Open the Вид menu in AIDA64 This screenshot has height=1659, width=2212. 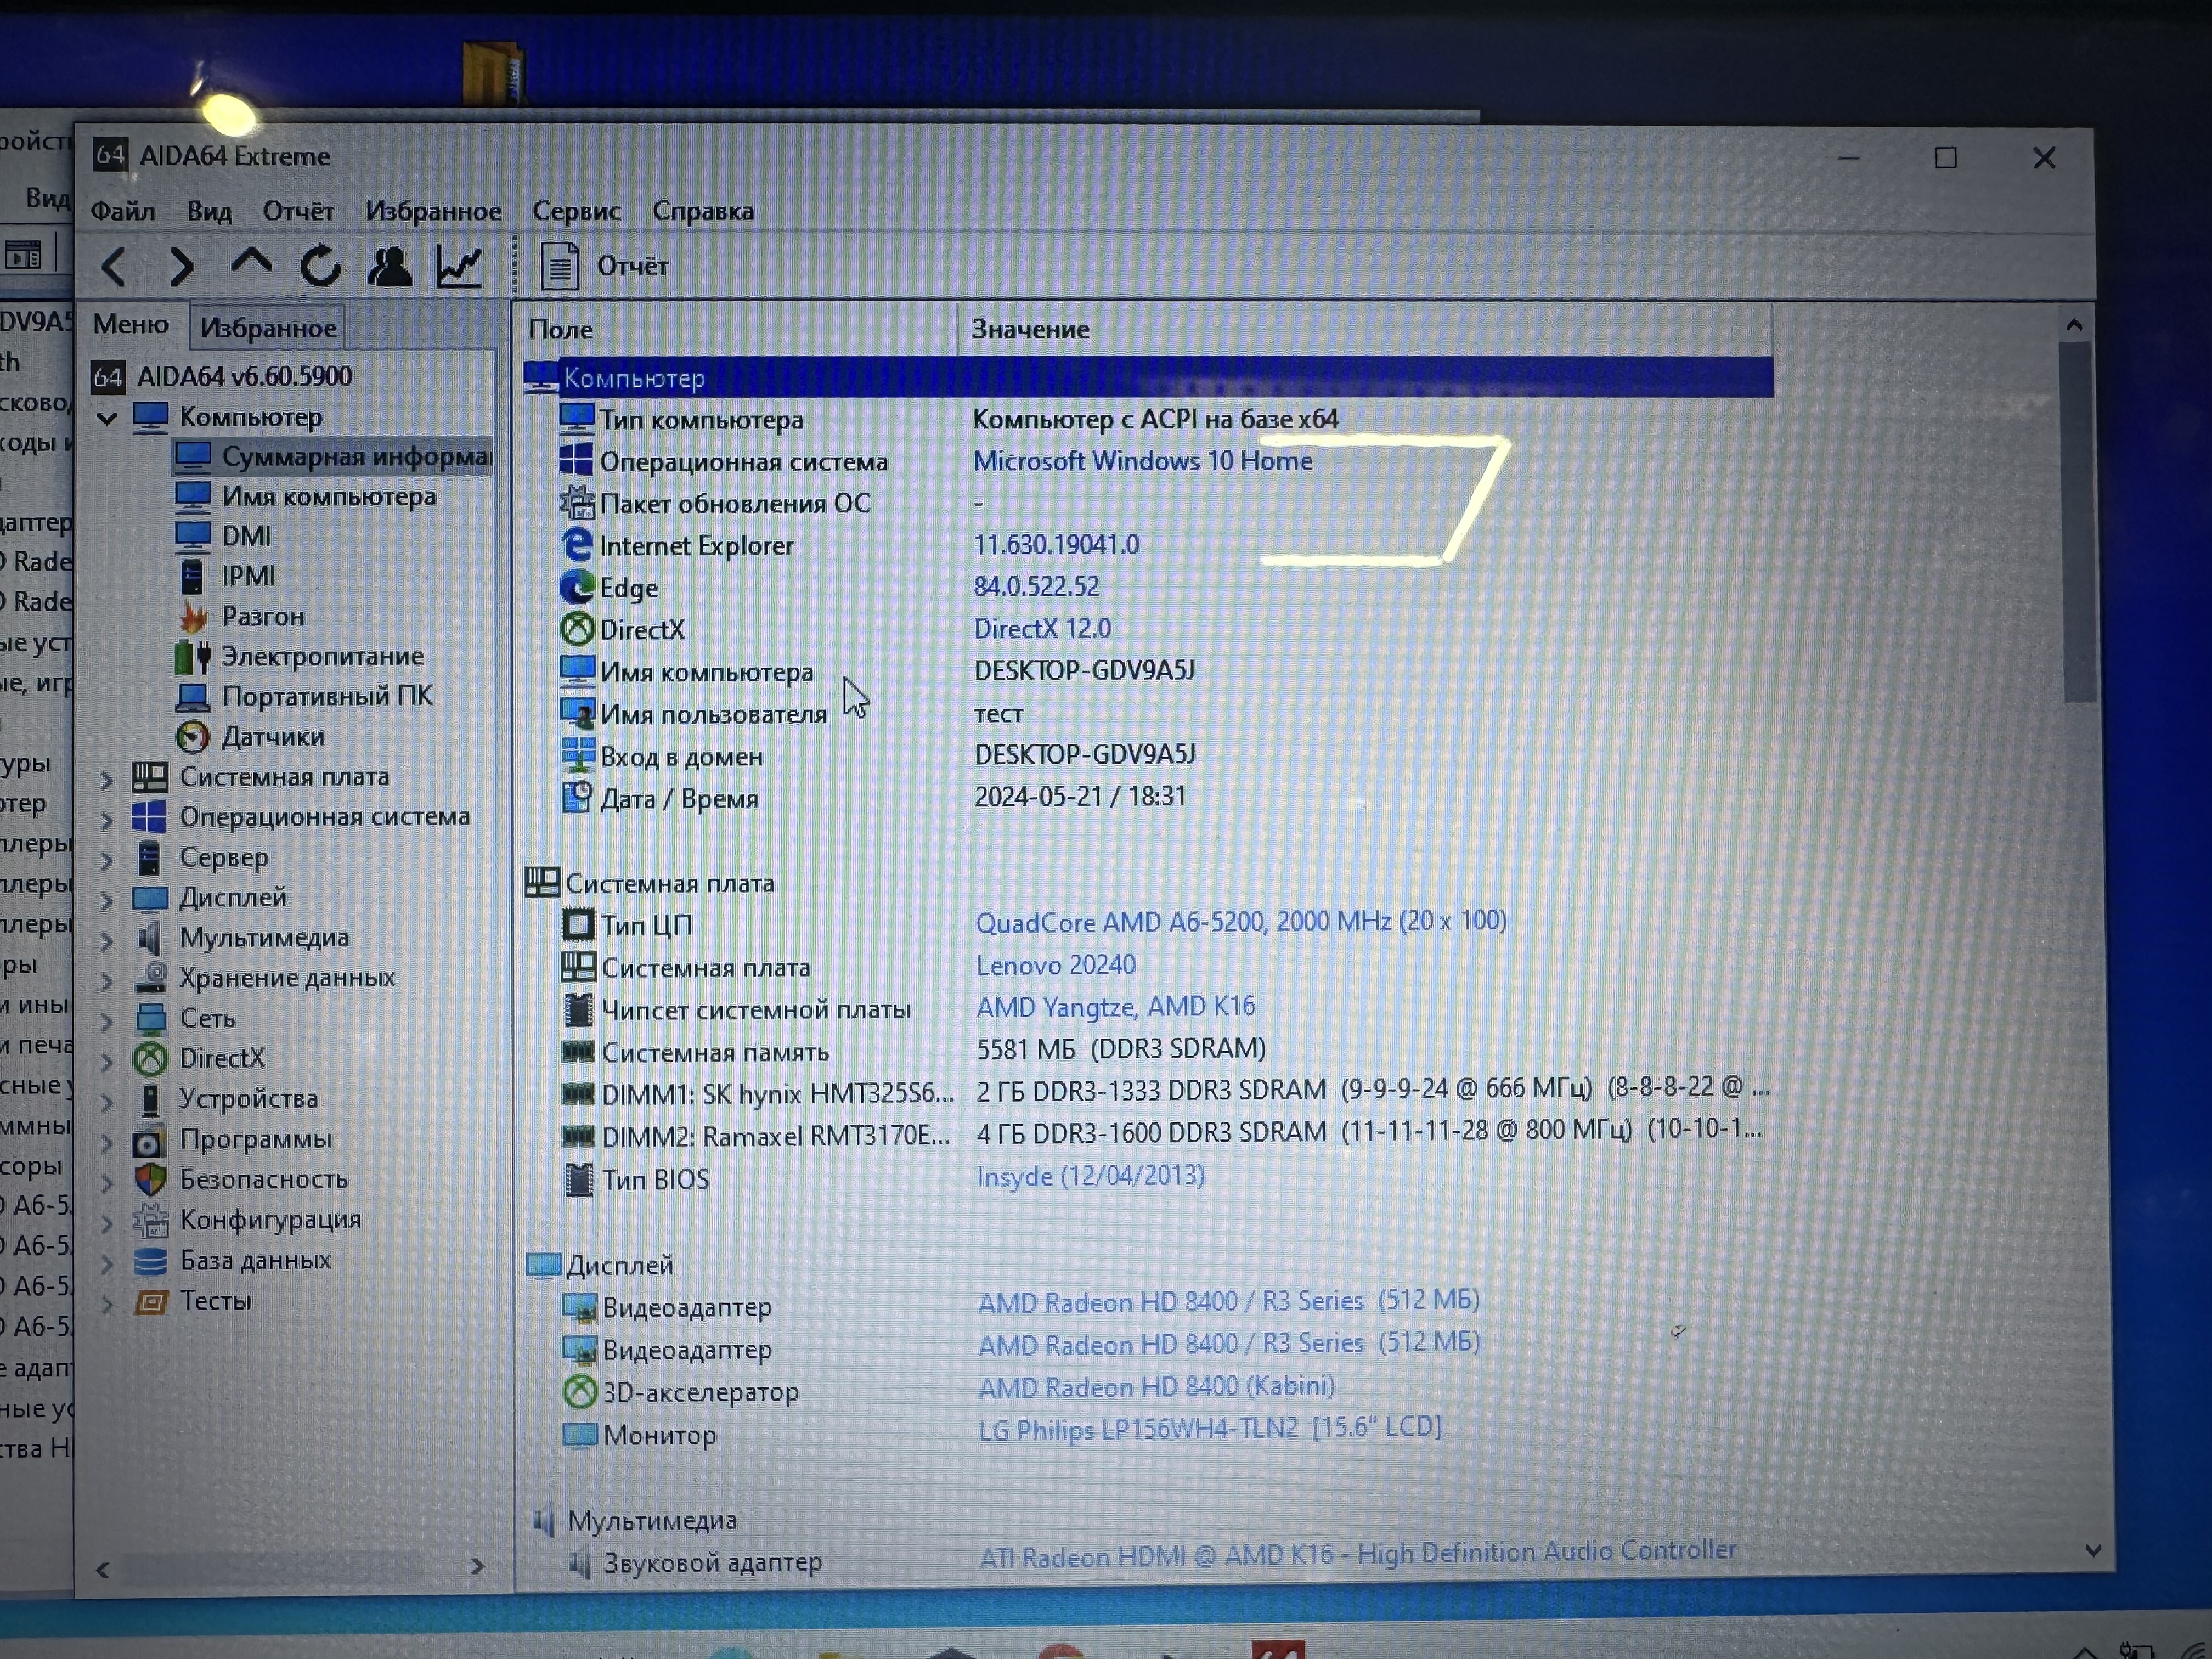[x=209, y=211]
